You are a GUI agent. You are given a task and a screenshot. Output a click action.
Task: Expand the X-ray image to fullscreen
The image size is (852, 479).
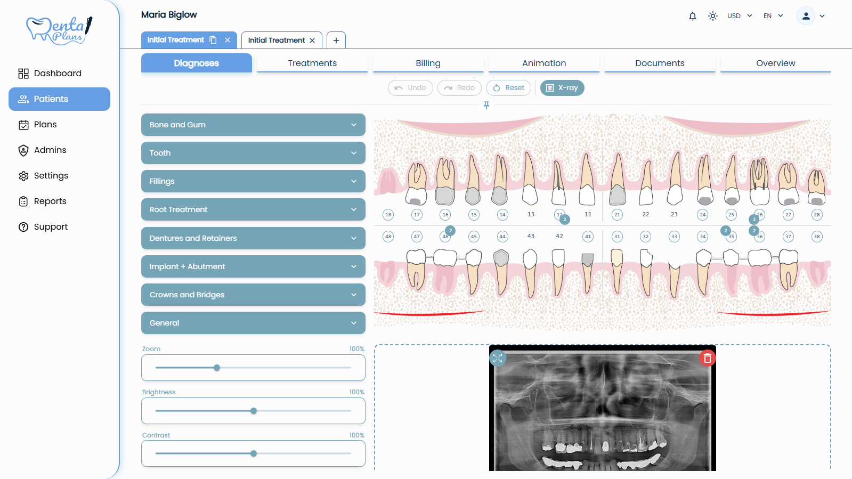pos(498,358)
